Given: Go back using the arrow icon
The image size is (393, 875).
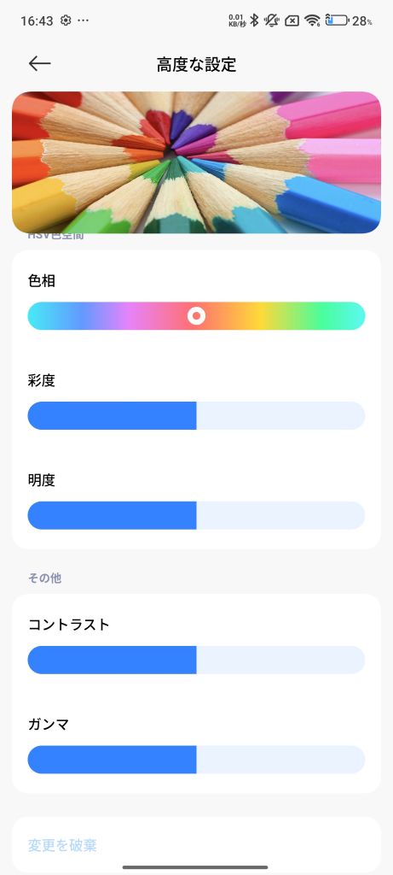Looking at the screenshot, I should [39, 63].
